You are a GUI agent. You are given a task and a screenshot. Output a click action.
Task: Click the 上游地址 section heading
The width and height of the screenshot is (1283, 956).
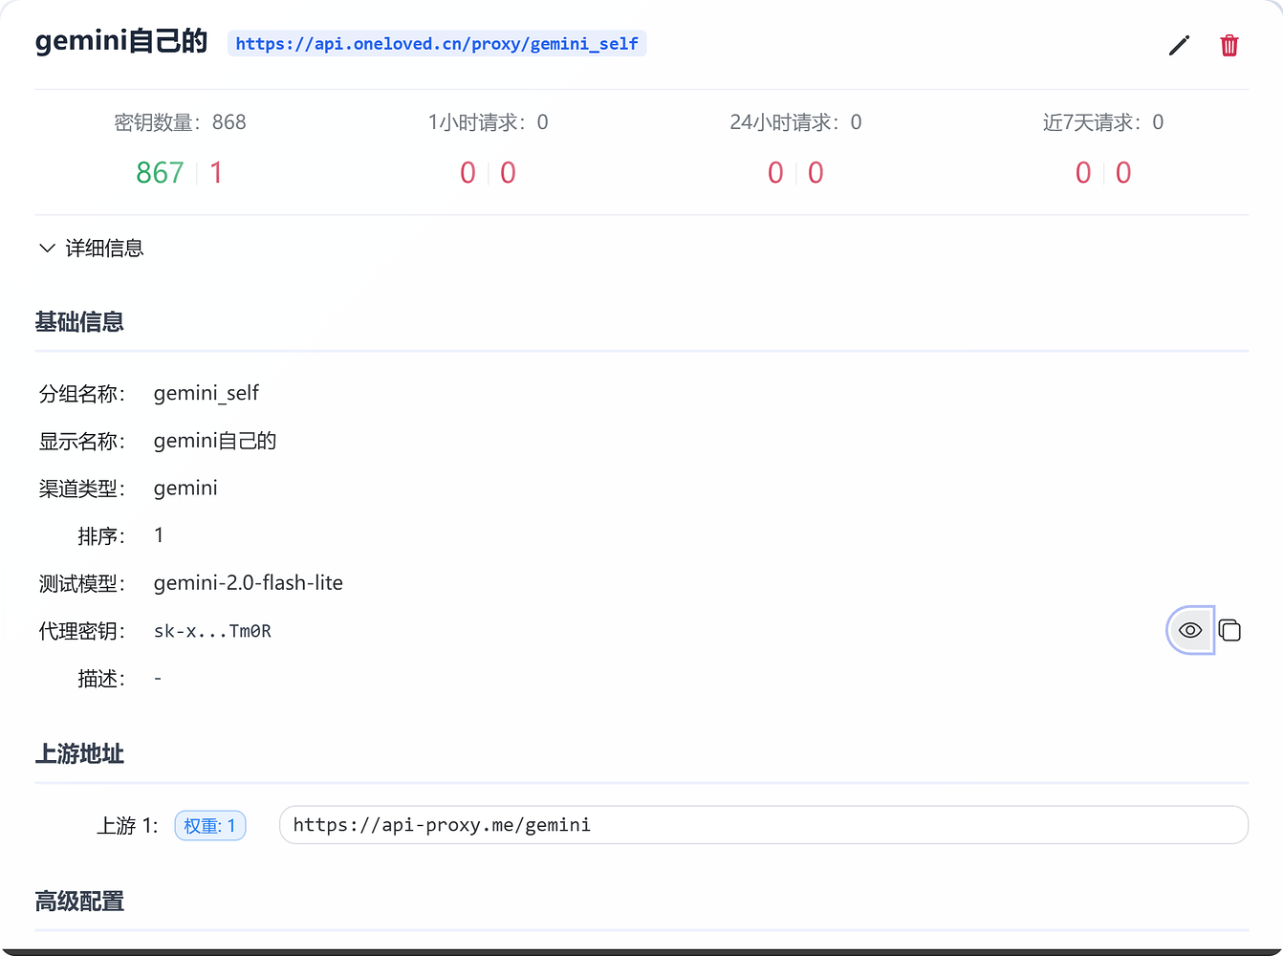79,754
